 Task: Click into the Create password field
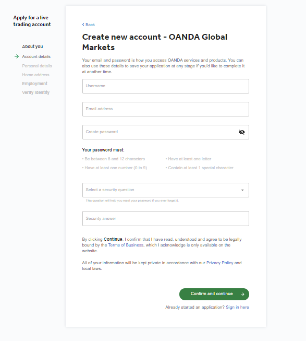coord(166,132)
